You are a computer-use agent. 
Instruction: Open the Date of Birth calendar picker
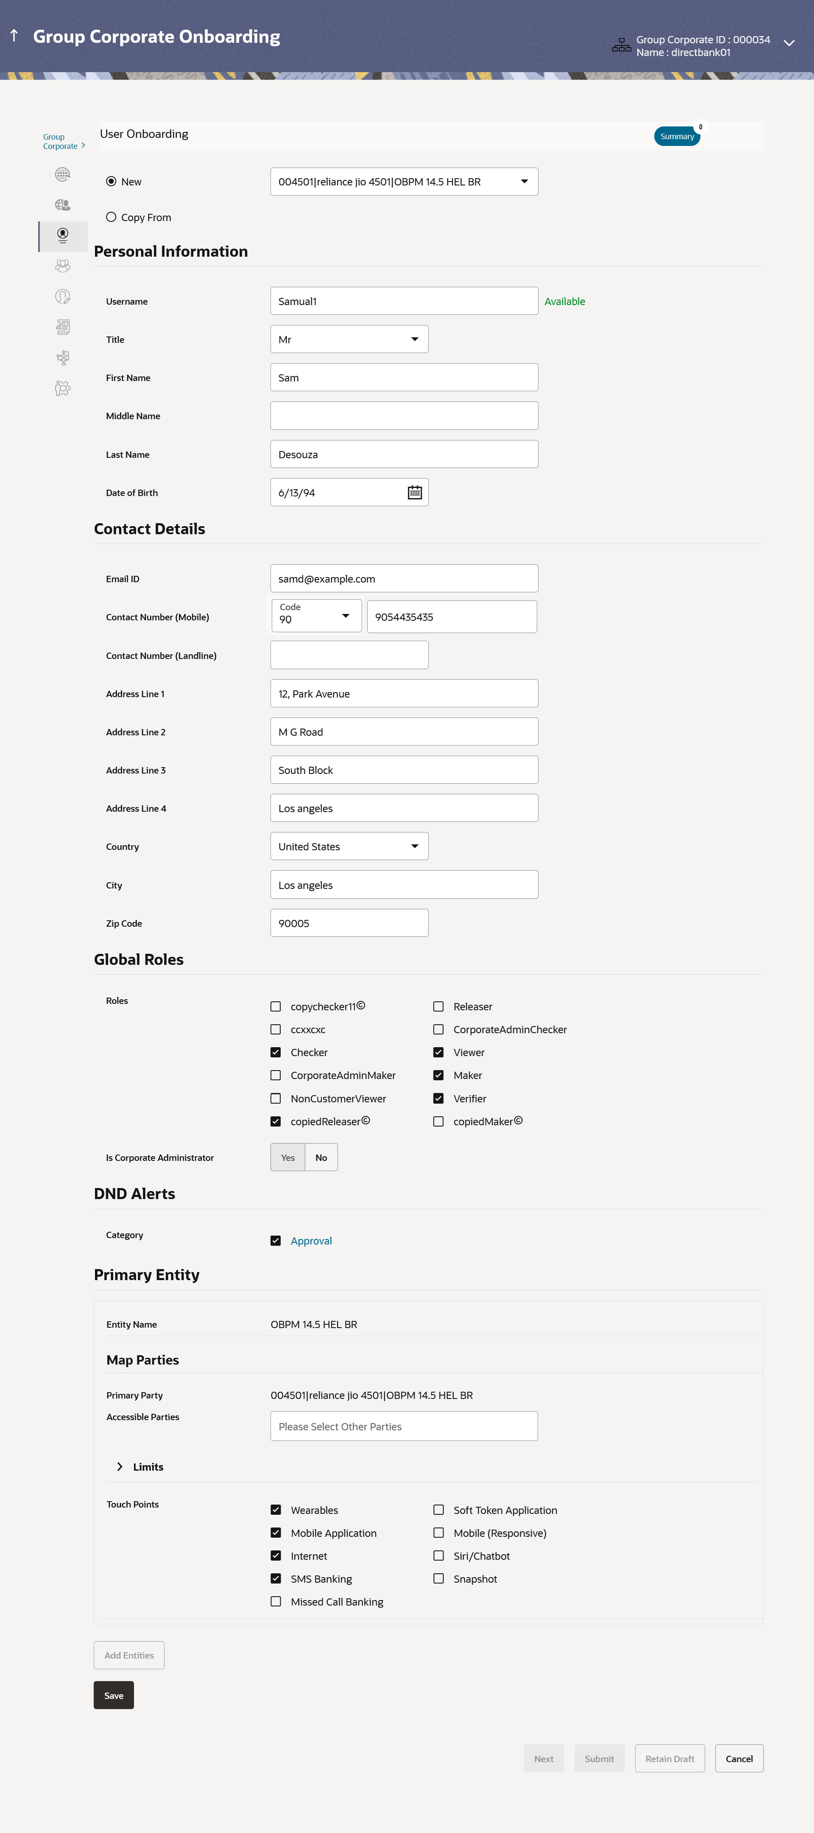[x=415, y=492]
